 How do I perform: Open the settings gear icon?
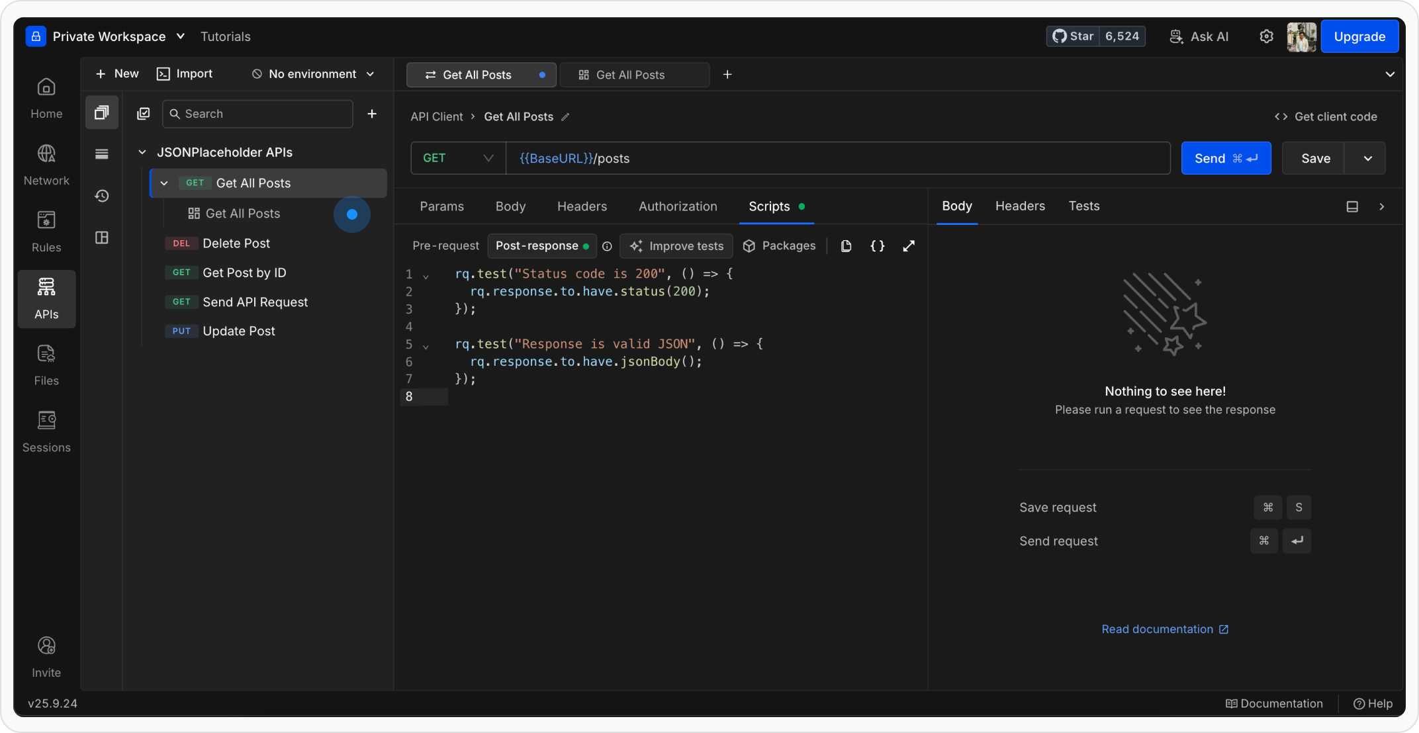click(1265, 36)
